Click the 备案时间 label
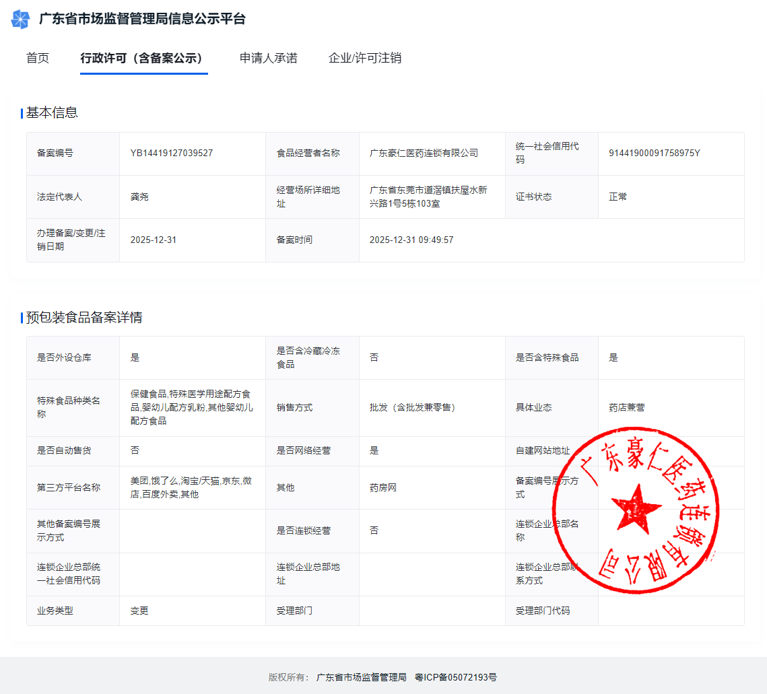The width and height of the screenshot is (767, 694). tap(294, 240)
